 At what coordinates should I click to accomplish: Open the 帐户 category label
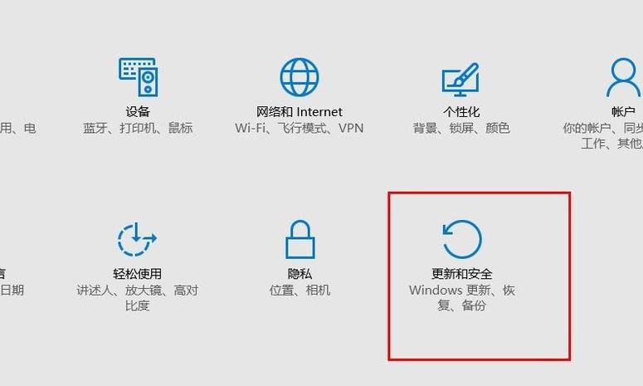[623, 111]
